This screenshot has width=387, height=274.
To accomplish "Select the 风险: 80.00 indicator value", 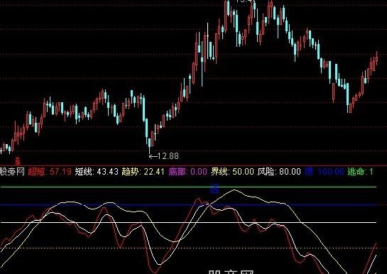I will tap(279, 171).
